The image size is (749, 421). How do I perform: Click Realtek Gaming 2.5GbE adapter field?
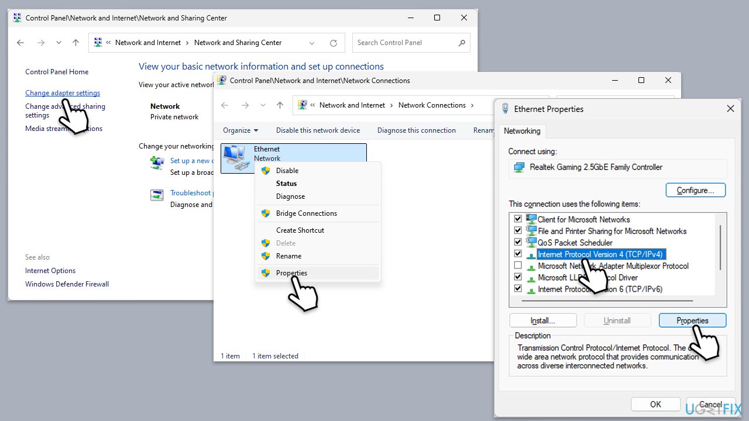pos(618,168)
